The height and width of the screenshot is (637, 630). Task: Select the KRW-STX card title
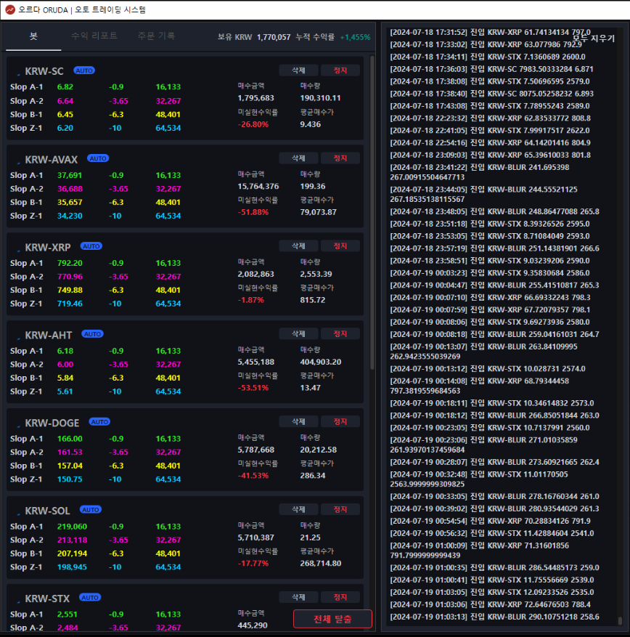(47, 598)
